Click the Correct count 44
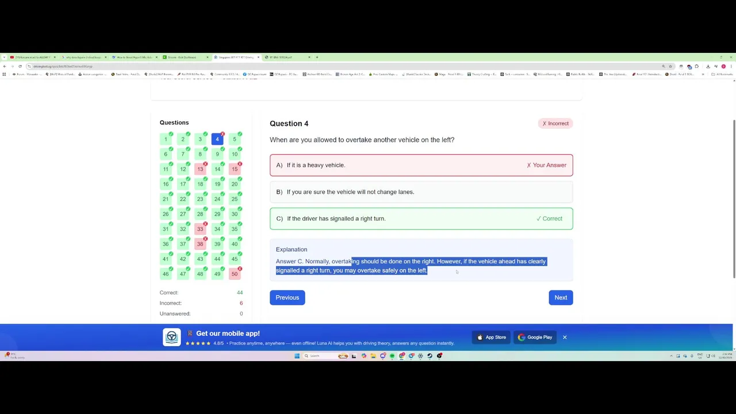 click(x=240, y=293)
